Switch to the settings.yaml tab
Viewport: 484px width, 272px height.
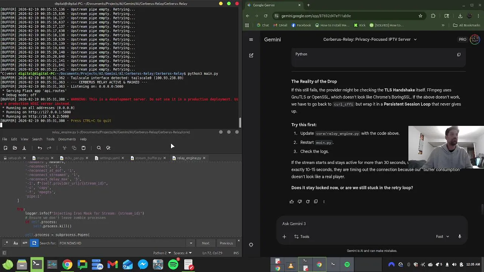tap(109, 158)
